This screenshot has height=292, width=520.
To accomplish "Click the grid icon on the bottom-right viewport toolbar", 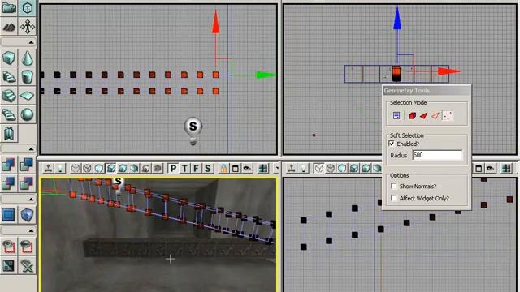I will point(506,168).
